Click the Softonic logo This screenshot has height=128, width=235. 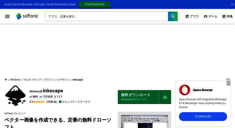[x=27, y=16]
